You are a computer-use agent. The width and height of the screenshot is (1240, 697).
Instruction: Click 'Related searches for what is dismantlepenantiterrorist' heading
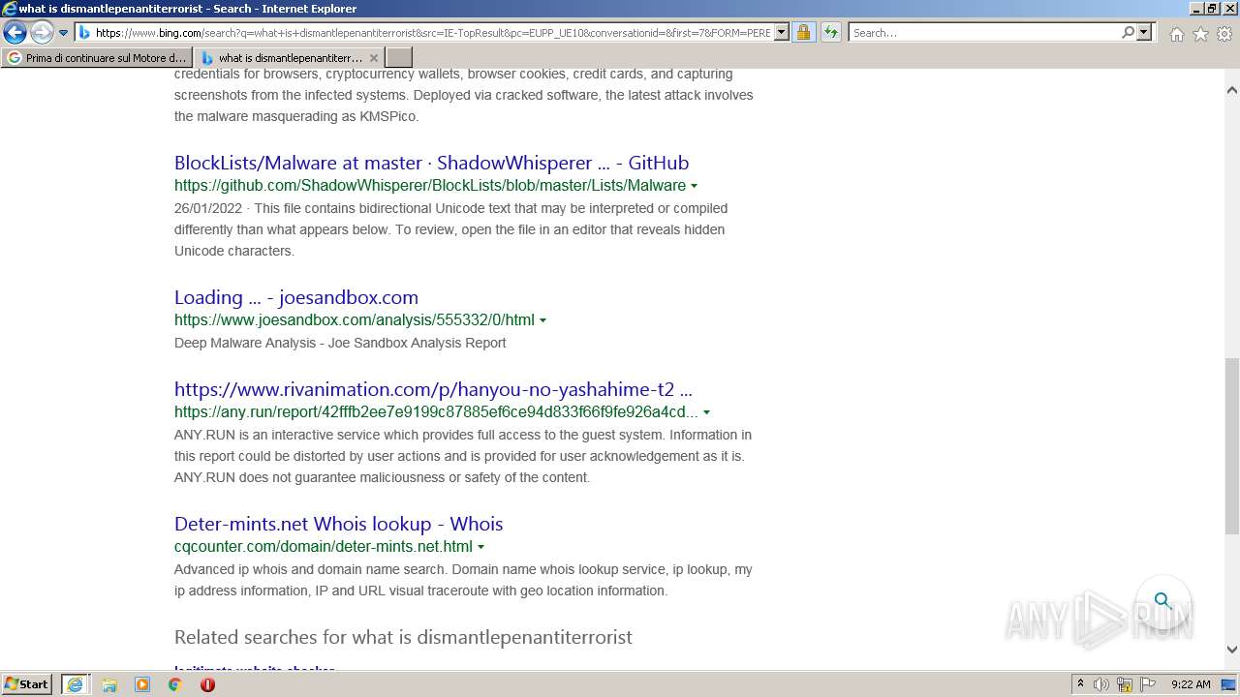tap(403, 637)
